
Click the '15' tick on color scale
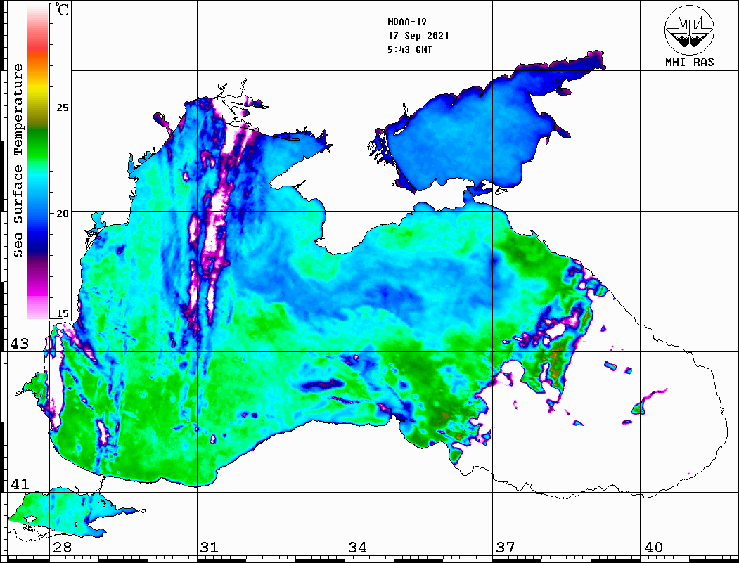[62, 313]
